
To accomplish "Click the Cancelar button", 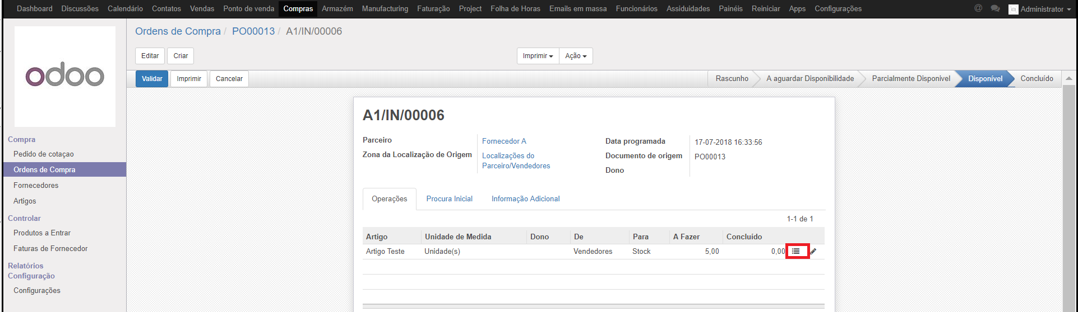I will click(x=229, y=79).
